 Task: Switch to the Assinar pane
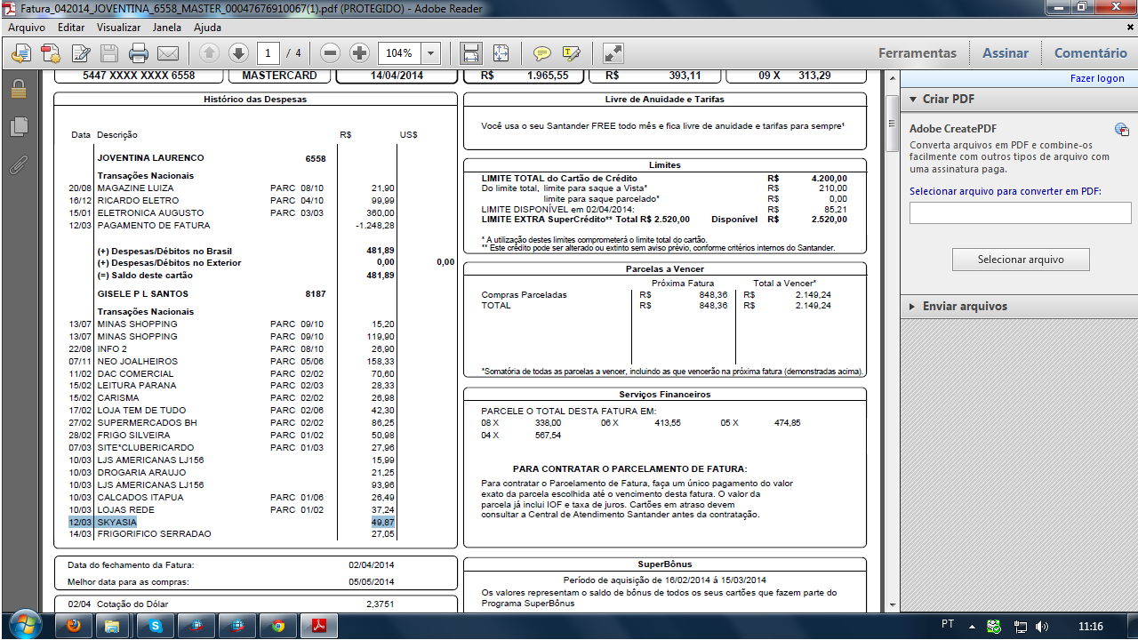[1006, 53]
